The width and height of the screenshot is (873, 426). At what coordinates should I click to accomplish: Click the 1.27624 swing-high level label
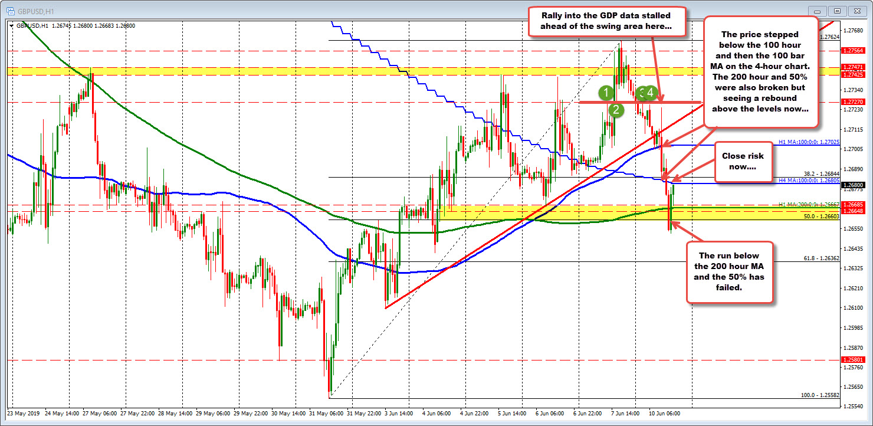(830, 37)
